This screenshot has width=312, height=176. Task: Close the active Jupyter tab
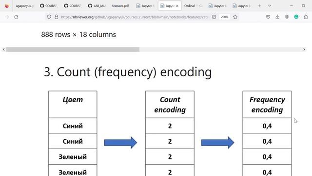[x=177, y=6]
